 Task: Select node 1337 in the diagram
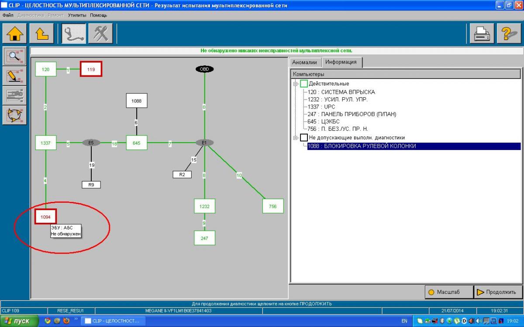(46, 143)
